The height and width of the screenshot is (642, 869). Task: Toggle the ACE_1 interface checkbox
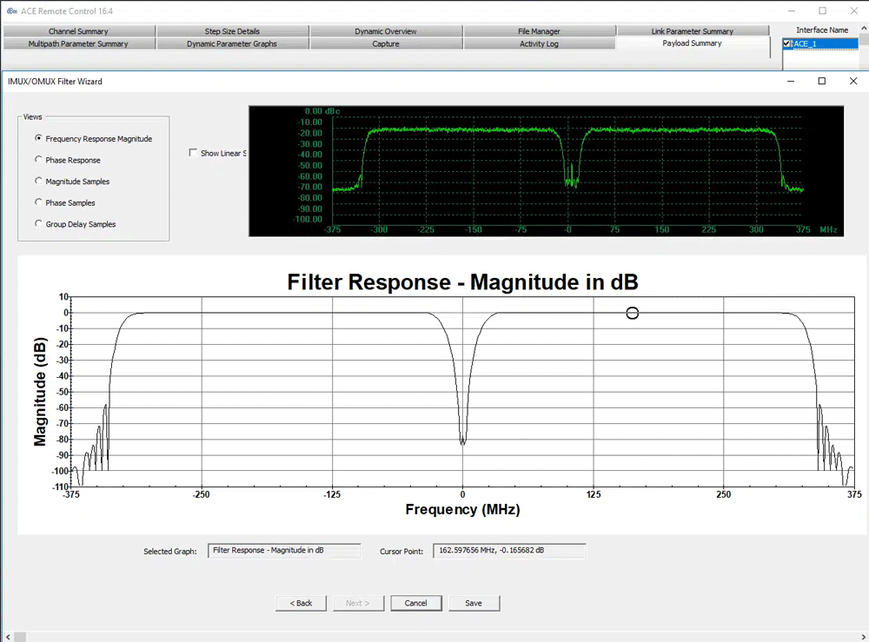coord(786,43)
